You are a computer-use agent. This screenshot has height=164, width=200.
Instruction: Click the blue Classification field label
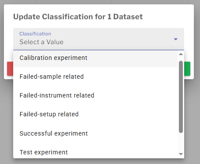(35, 34)
